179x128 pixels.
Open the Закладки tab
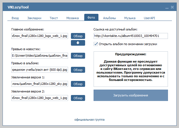click(34, 18)
